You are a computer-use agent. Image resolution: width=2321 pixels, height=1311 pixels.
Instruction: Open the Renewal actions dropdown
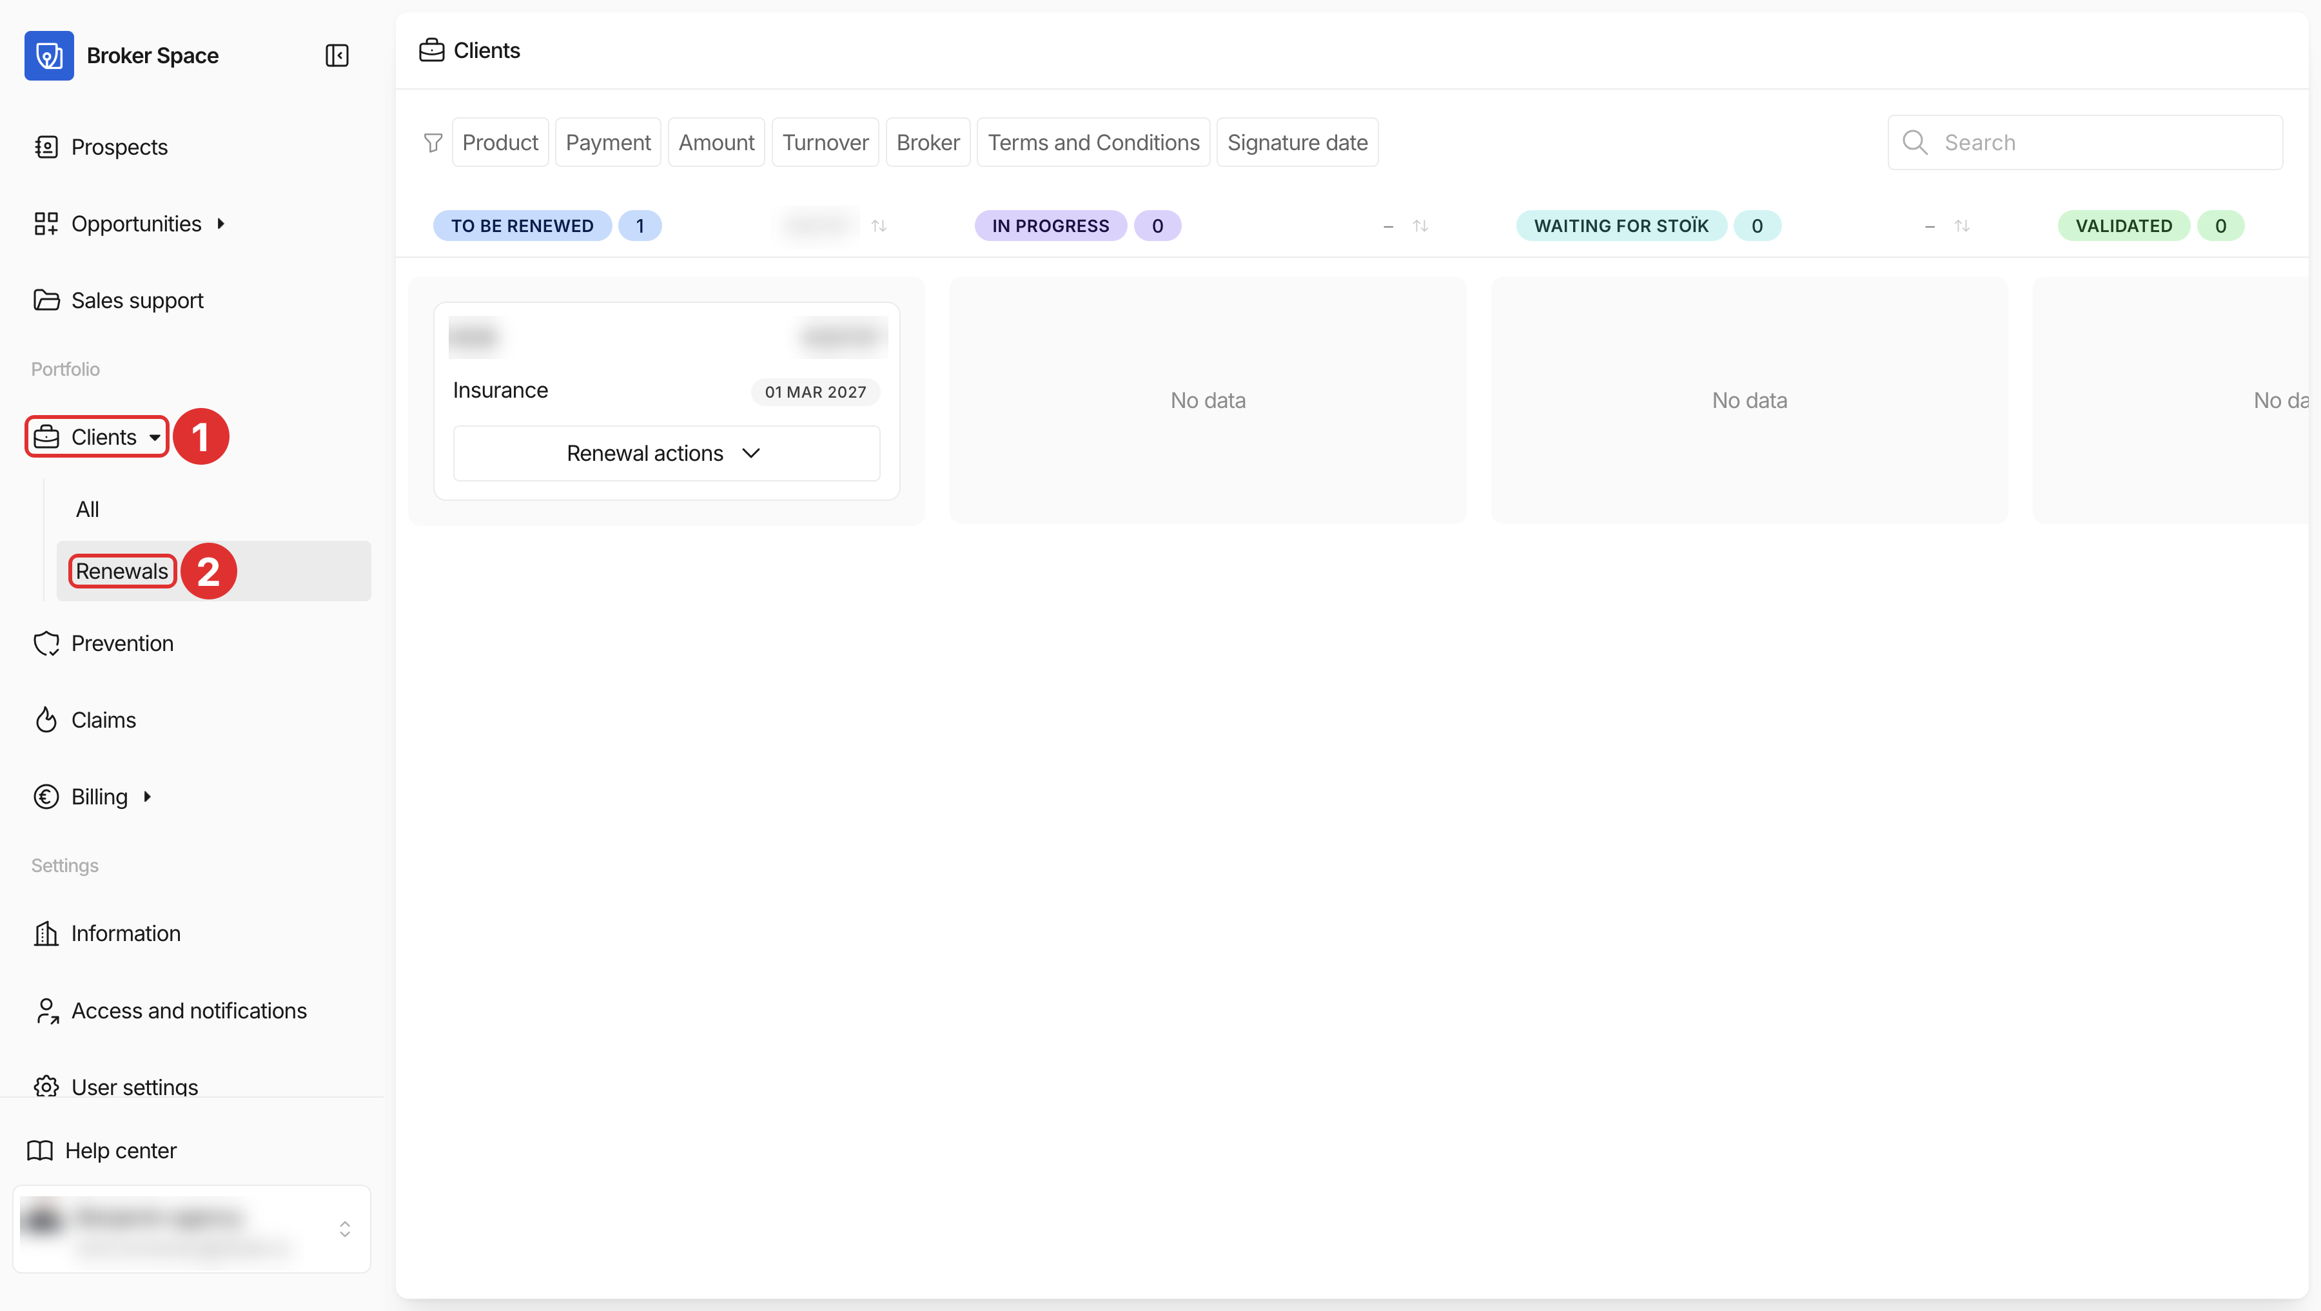(x=666, y=453)
